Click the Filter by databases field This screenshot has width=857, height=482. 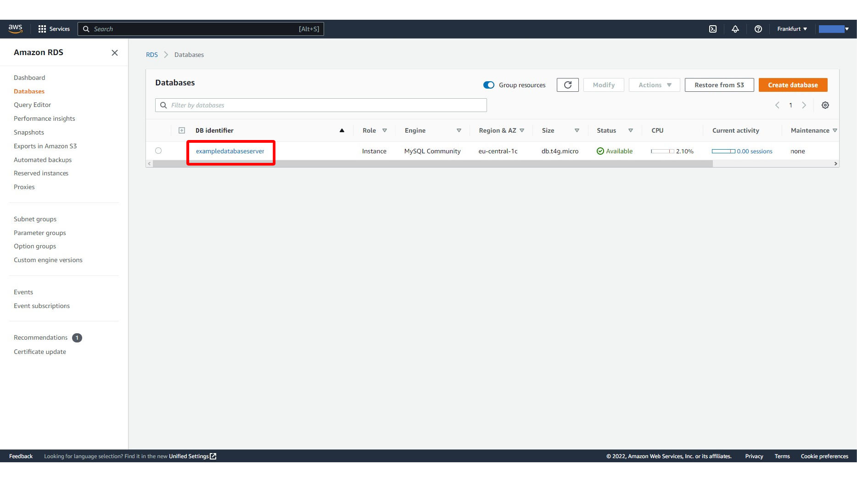point(321,105)
